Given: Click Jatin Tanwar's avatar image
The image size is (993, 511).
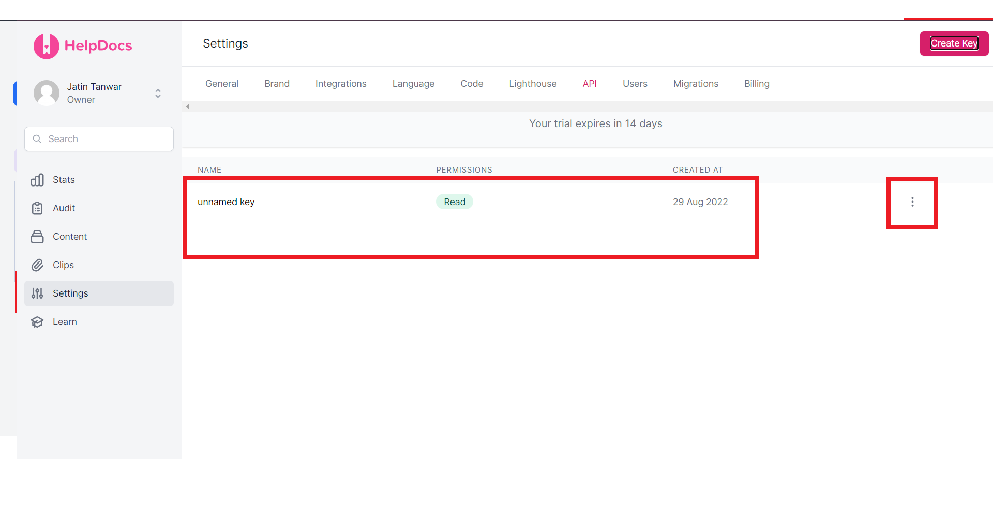Looking at the screenshot, I should (47, 93).
